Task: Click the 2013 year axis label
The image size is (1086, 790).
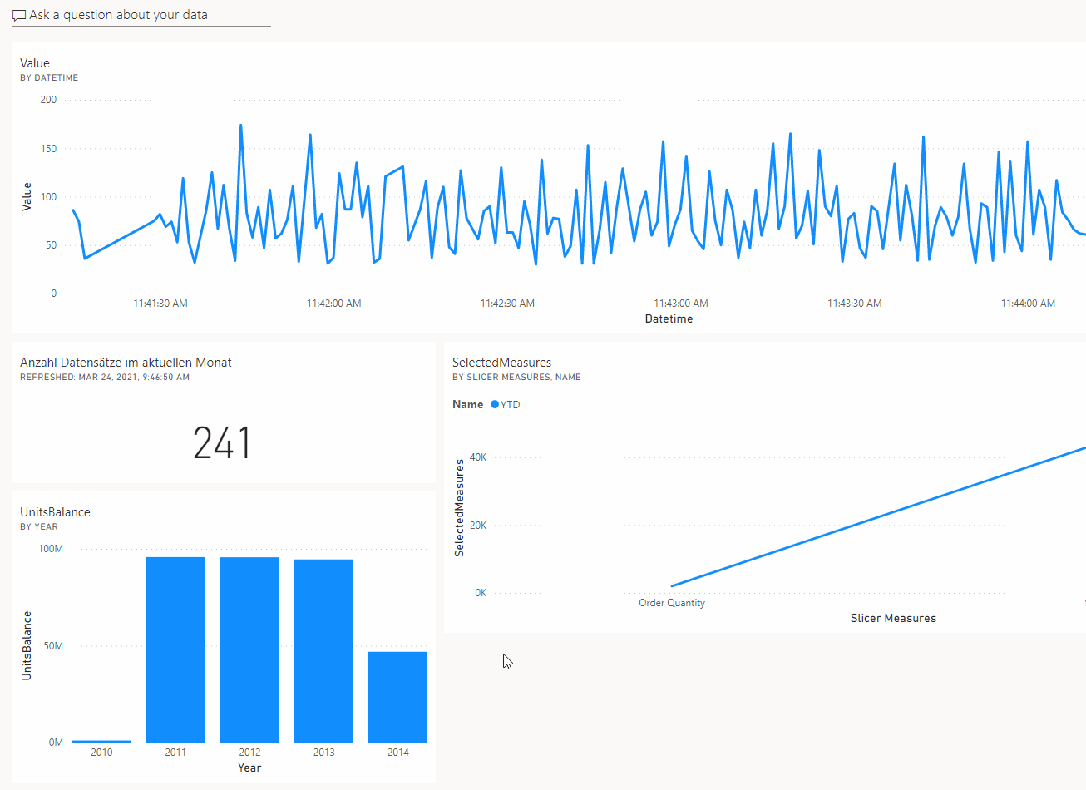Action: (323, 753)
